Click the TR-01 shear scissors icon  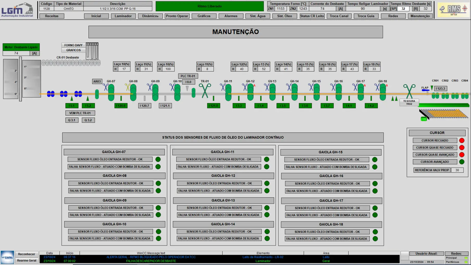[x=205, y=91]
